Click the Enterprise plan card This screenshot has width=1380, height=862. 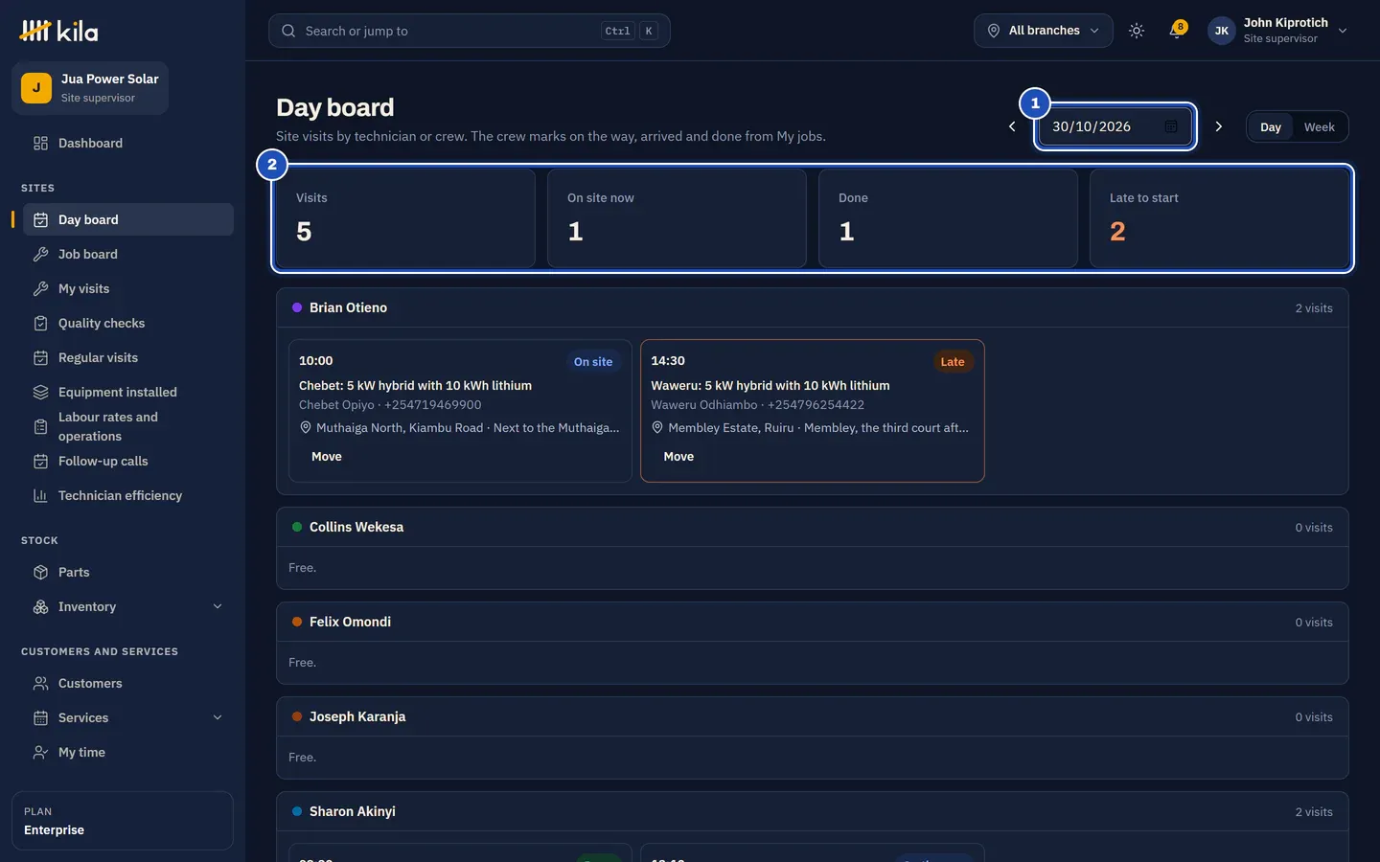[x=123, y=821]
